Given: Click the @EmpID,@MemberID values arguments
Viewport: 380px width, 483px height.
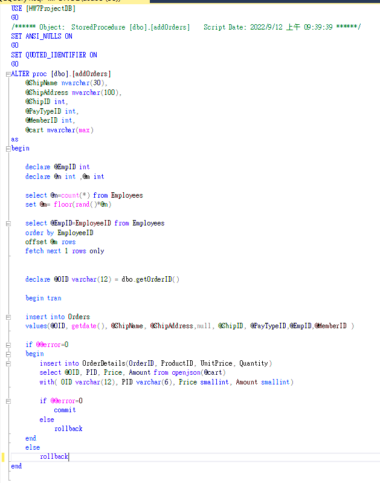Looking at the screenshot, I should pos(318,326).
